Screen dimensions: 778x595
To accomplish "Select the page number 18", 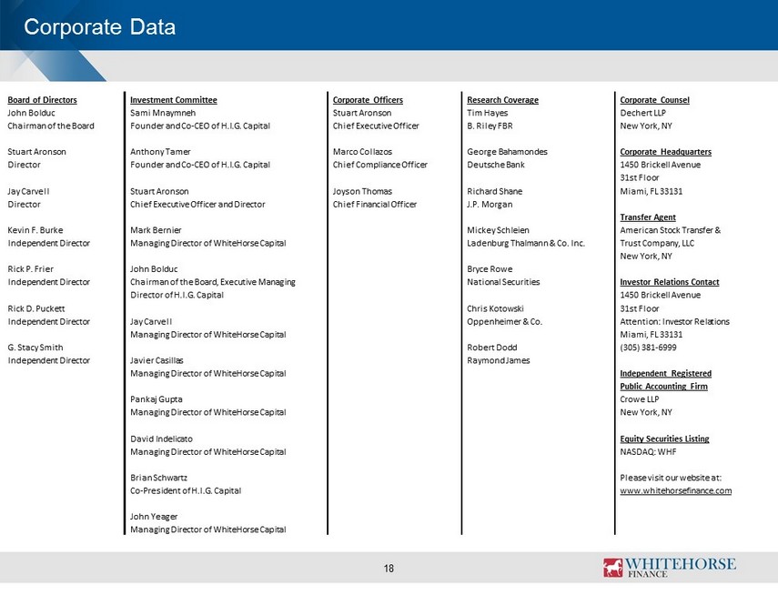I will coord(389,569).
